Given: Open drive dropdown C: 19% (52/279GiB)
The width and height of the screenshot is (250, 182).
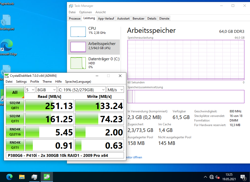Looking at the screenshot, I should [x=82, y=90].
